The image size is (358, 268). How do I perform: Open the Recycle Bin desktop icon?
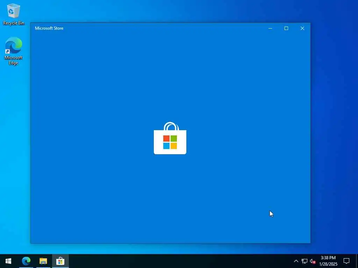pyautogui.click(x=14, y=14)
